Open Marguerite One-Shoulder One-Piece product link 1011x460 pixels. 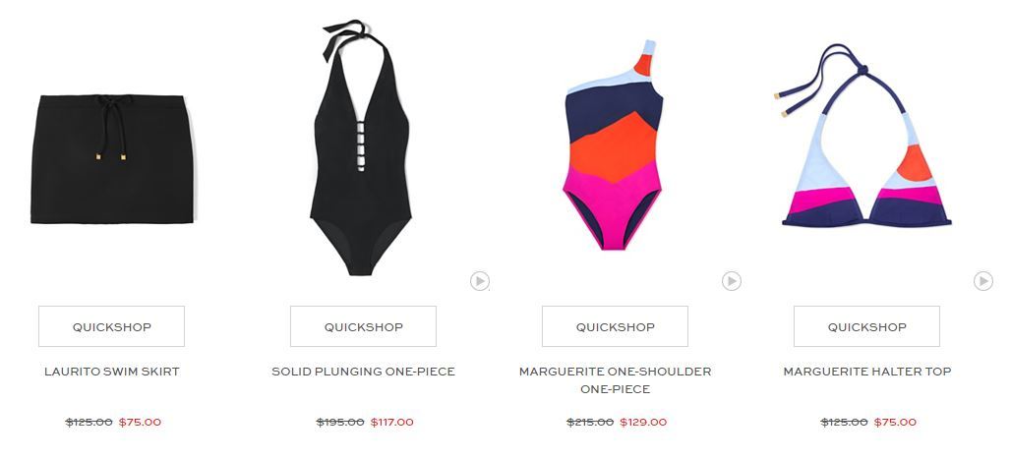coord(615,380)
